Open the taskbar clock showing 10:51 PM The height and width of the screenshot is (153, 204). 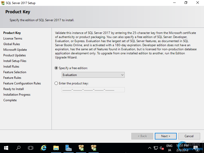point(182,148)
